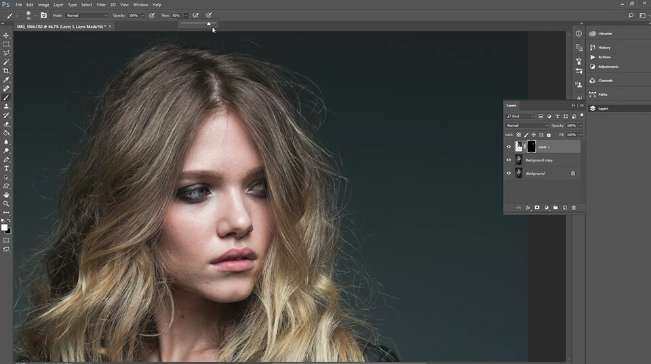This screenshot has width=651, height=364.
Task: Enable airbrush-style build-up toggle
Action: [x=195, y=16]
